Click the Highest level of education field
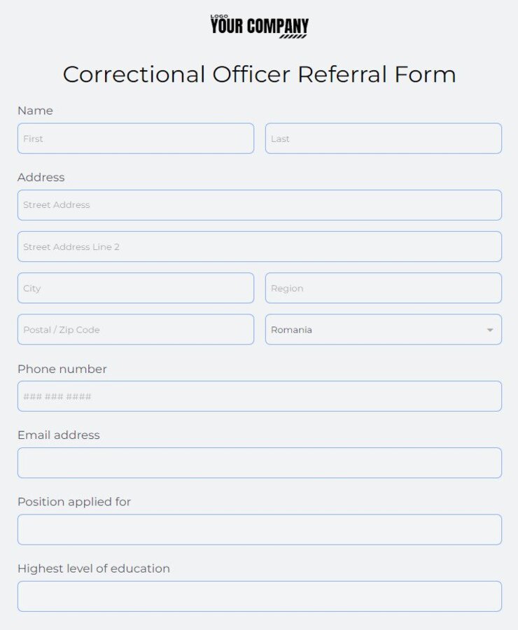518x630 pixels. 259,596
